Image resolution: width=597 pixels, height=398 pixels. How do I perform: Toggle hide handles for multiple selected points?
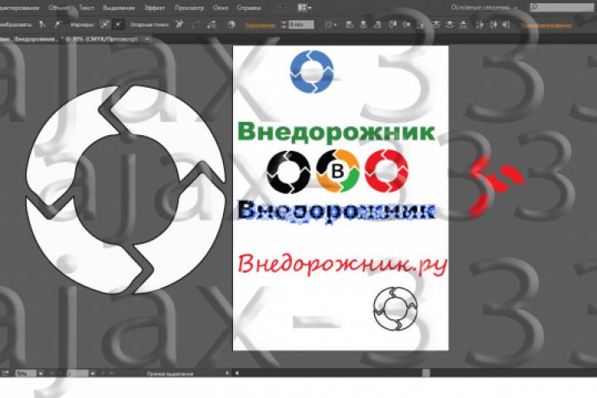tap(119, 25)
